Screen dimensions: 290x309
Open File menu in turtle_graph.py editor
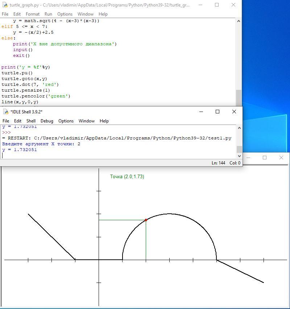(x=5, y=14)
